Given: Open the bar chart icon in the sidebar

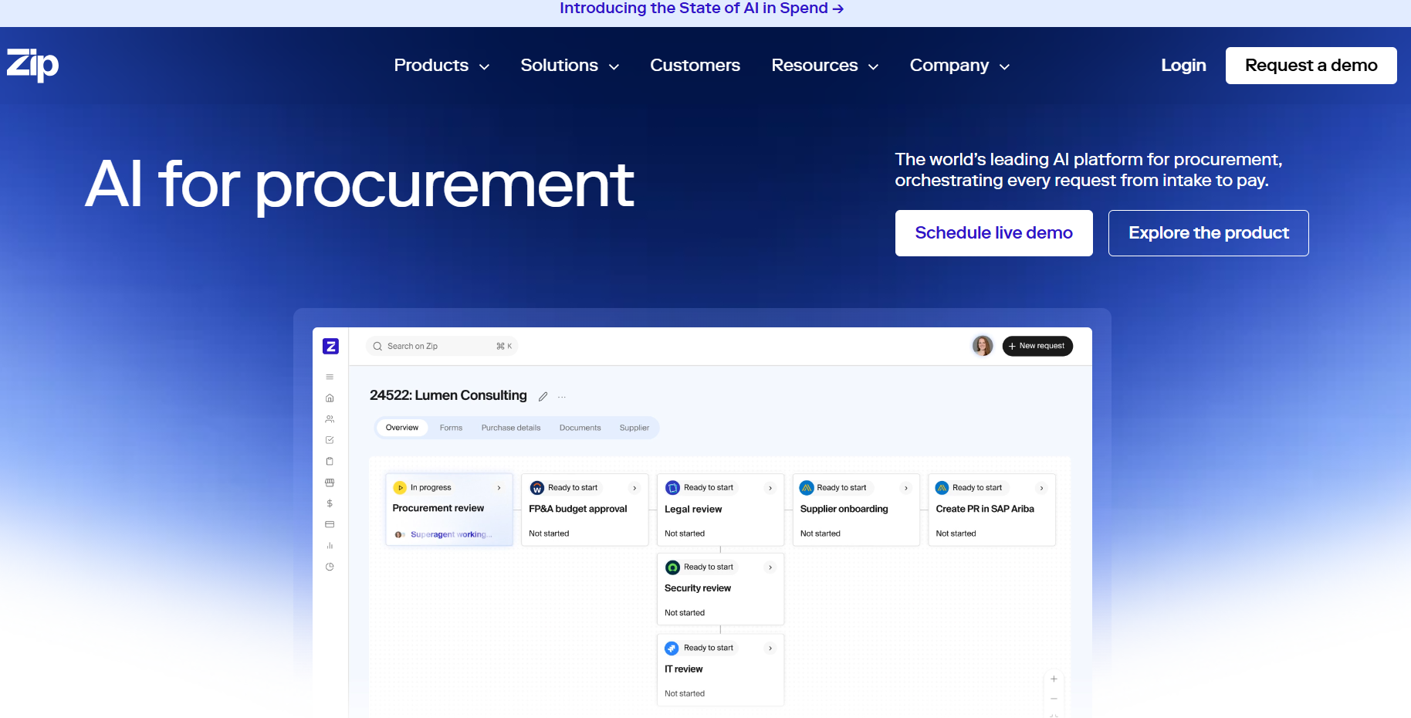Looking at the screenshot, I should click(x=330, y=545).
